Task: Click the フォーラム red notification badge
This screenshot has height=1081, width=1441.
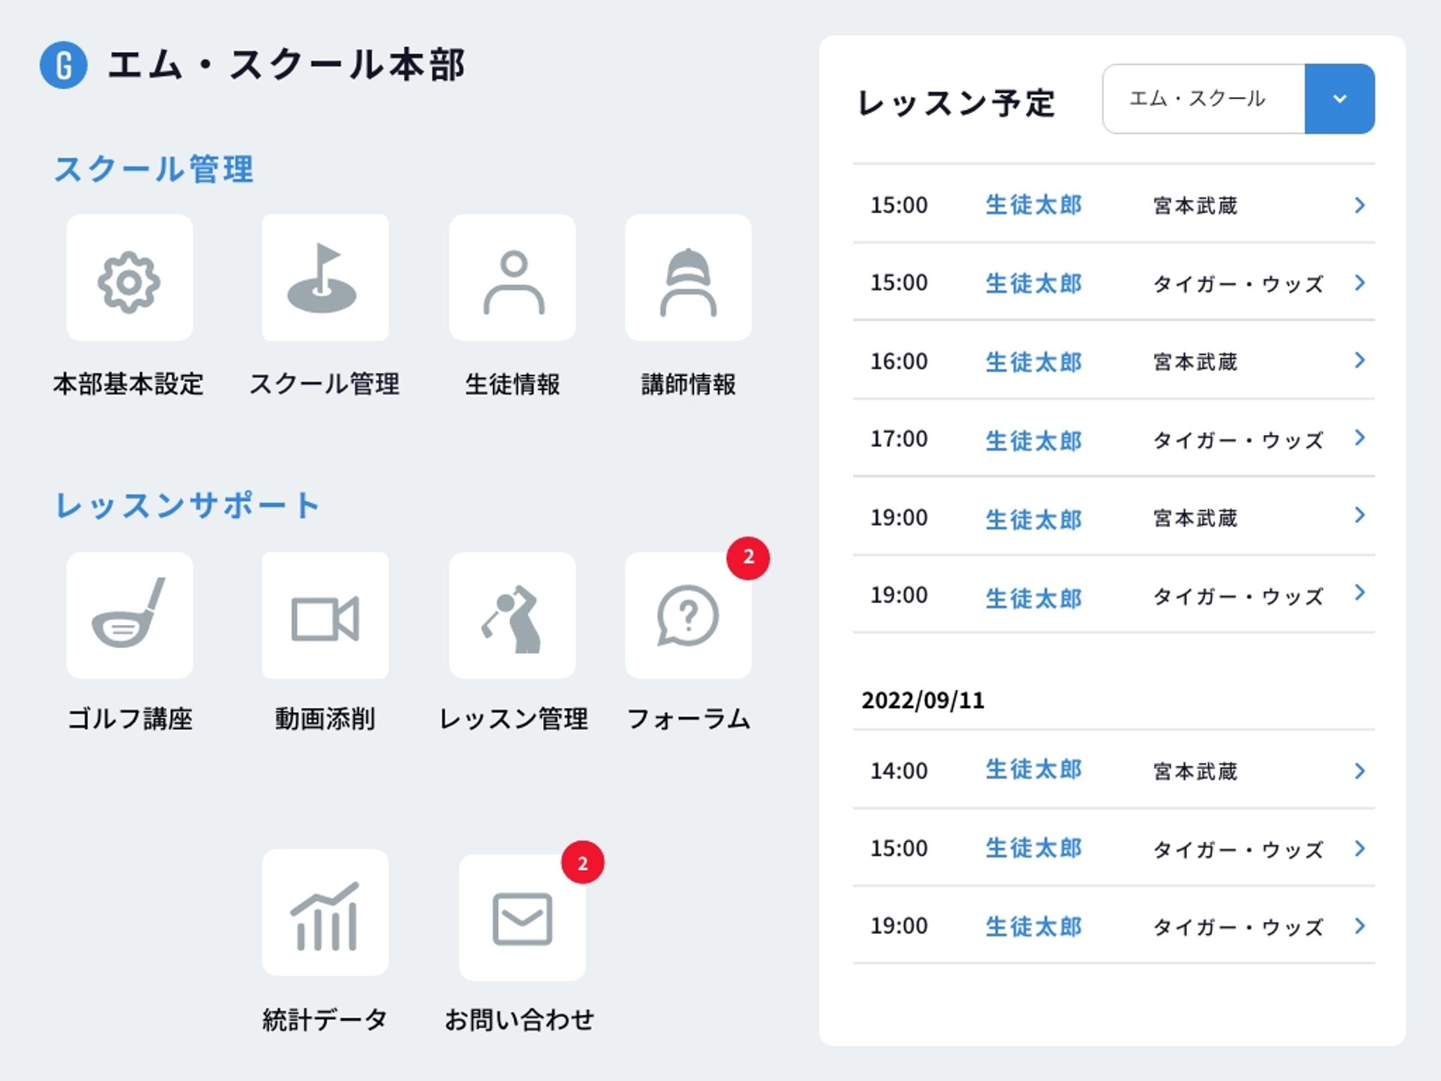Action: tap(750, 558)
